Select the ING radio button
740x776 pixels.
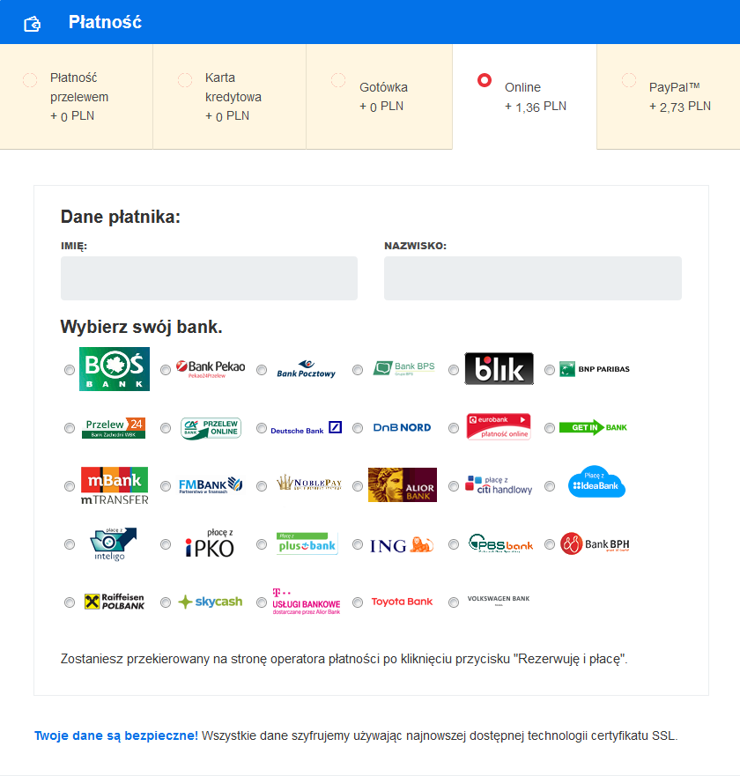(x=358, y=544)
